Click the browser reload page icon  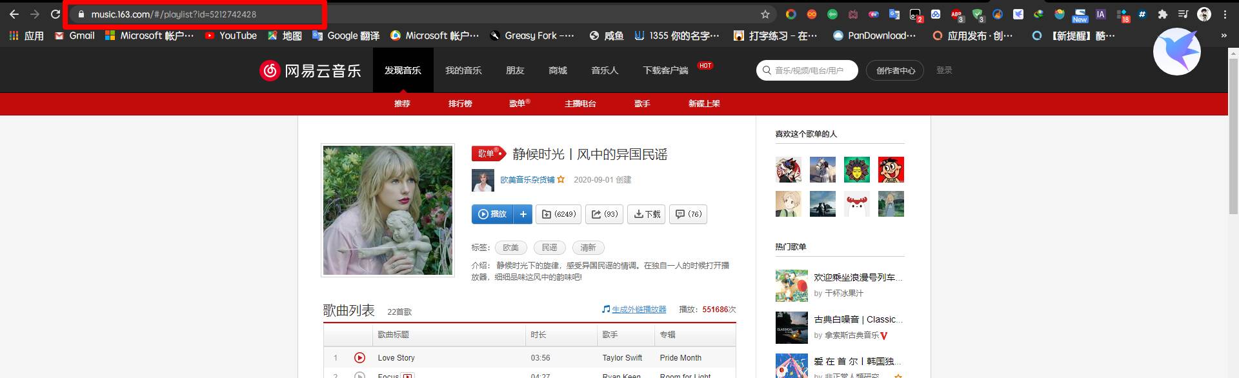point(55,14)
